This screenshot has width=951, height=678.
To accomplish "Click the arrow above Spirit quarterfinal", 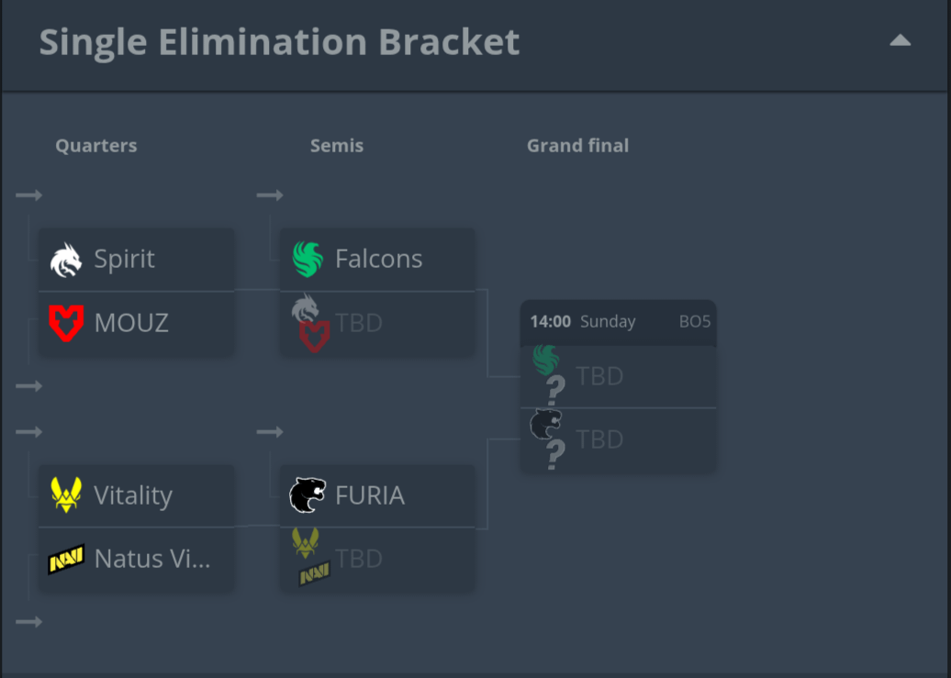I will (x=28, y=195).
